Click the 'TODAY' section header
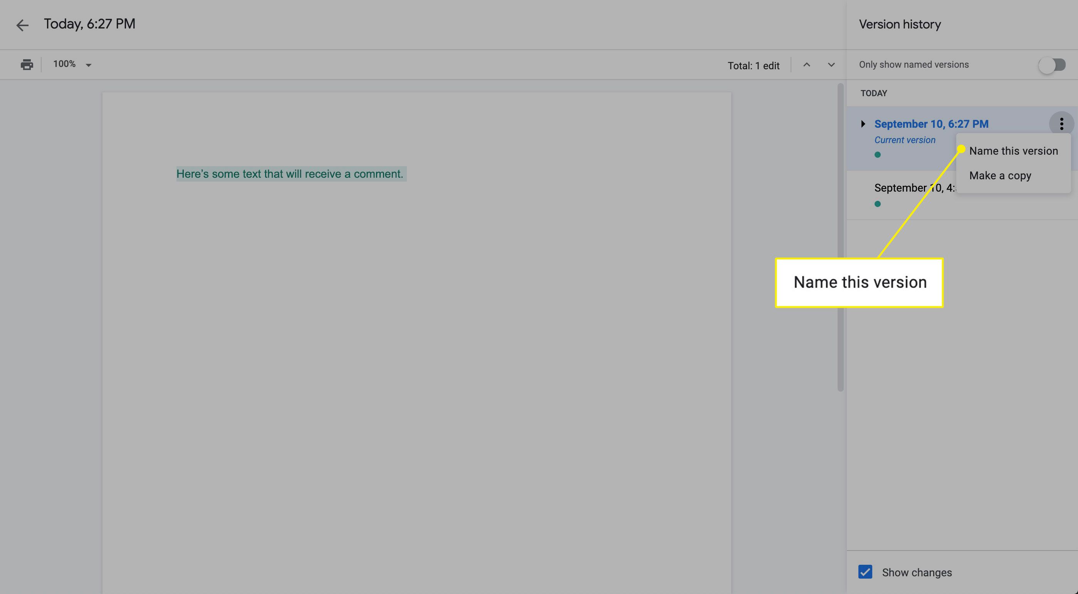1078x594 pixels. pyautogui.click(x=874, y=93)
